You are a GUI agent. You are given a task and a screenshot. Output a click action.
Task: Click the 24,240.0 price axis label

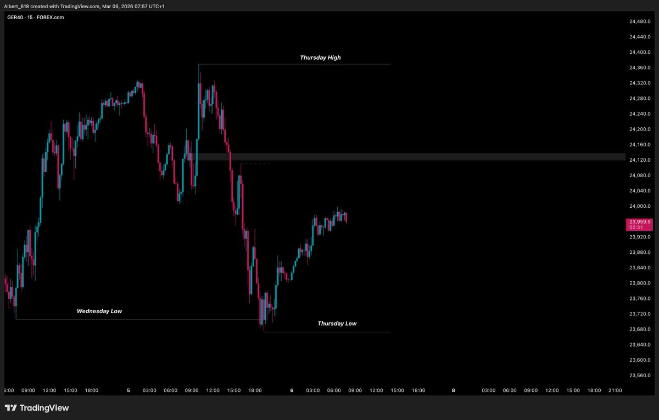tap(640, 113)
